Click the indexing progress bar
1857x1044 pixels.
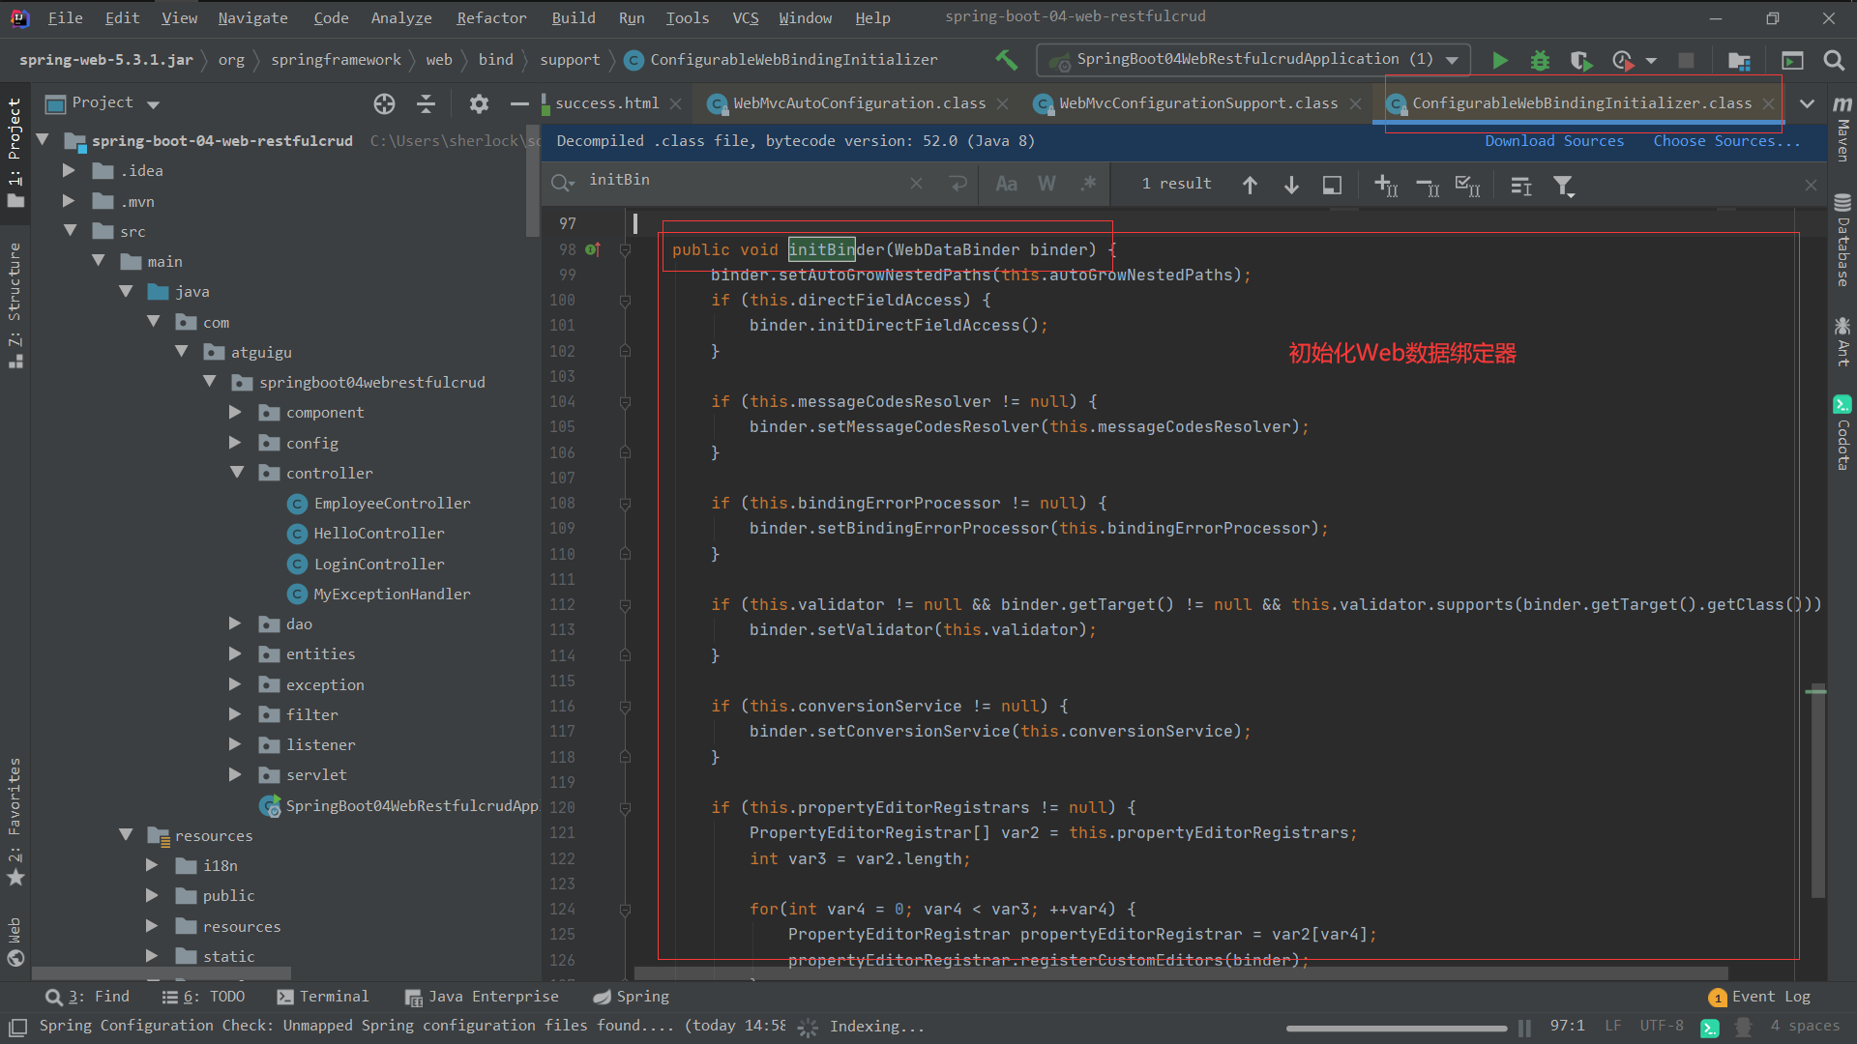(x=1396, y=1028)
